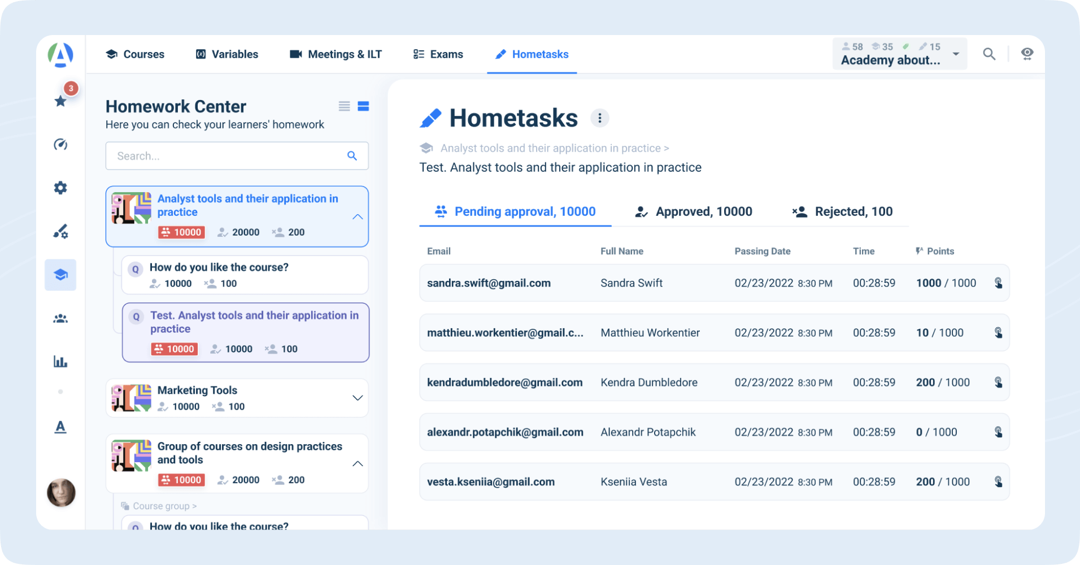This screenshot has height=565, width=1080.
Task: Open the Academy about... selector
Action: pos(900,54)
